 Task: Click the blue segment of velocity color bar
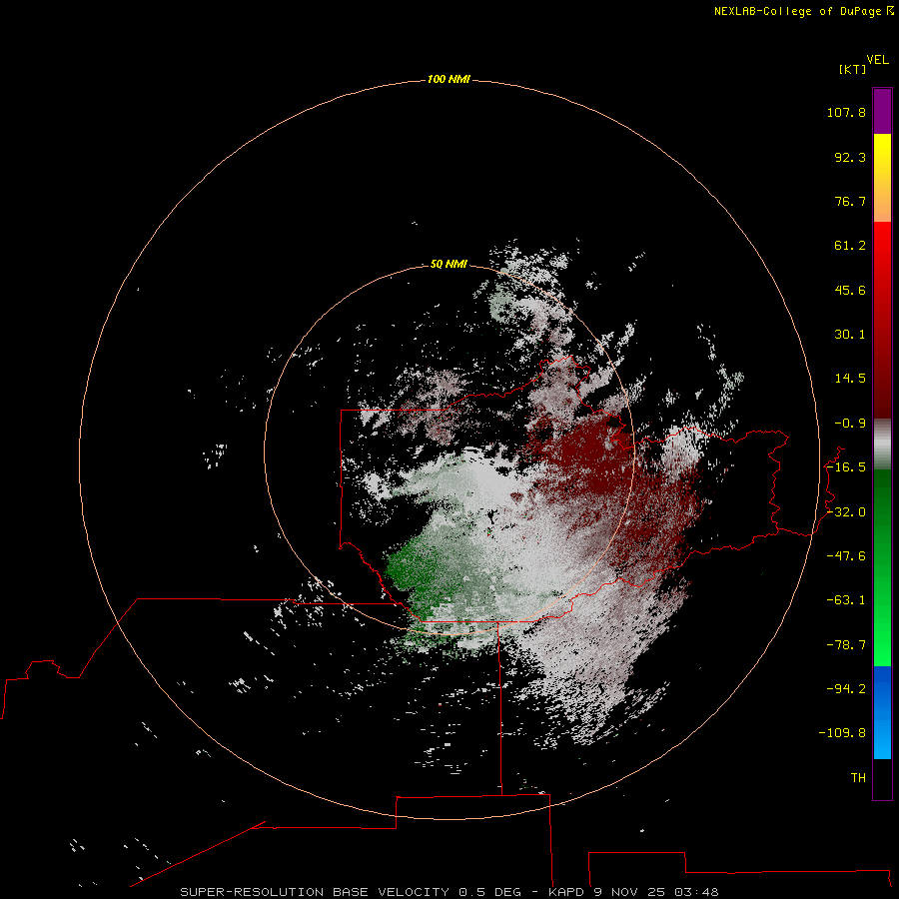(x=882, y=712)
